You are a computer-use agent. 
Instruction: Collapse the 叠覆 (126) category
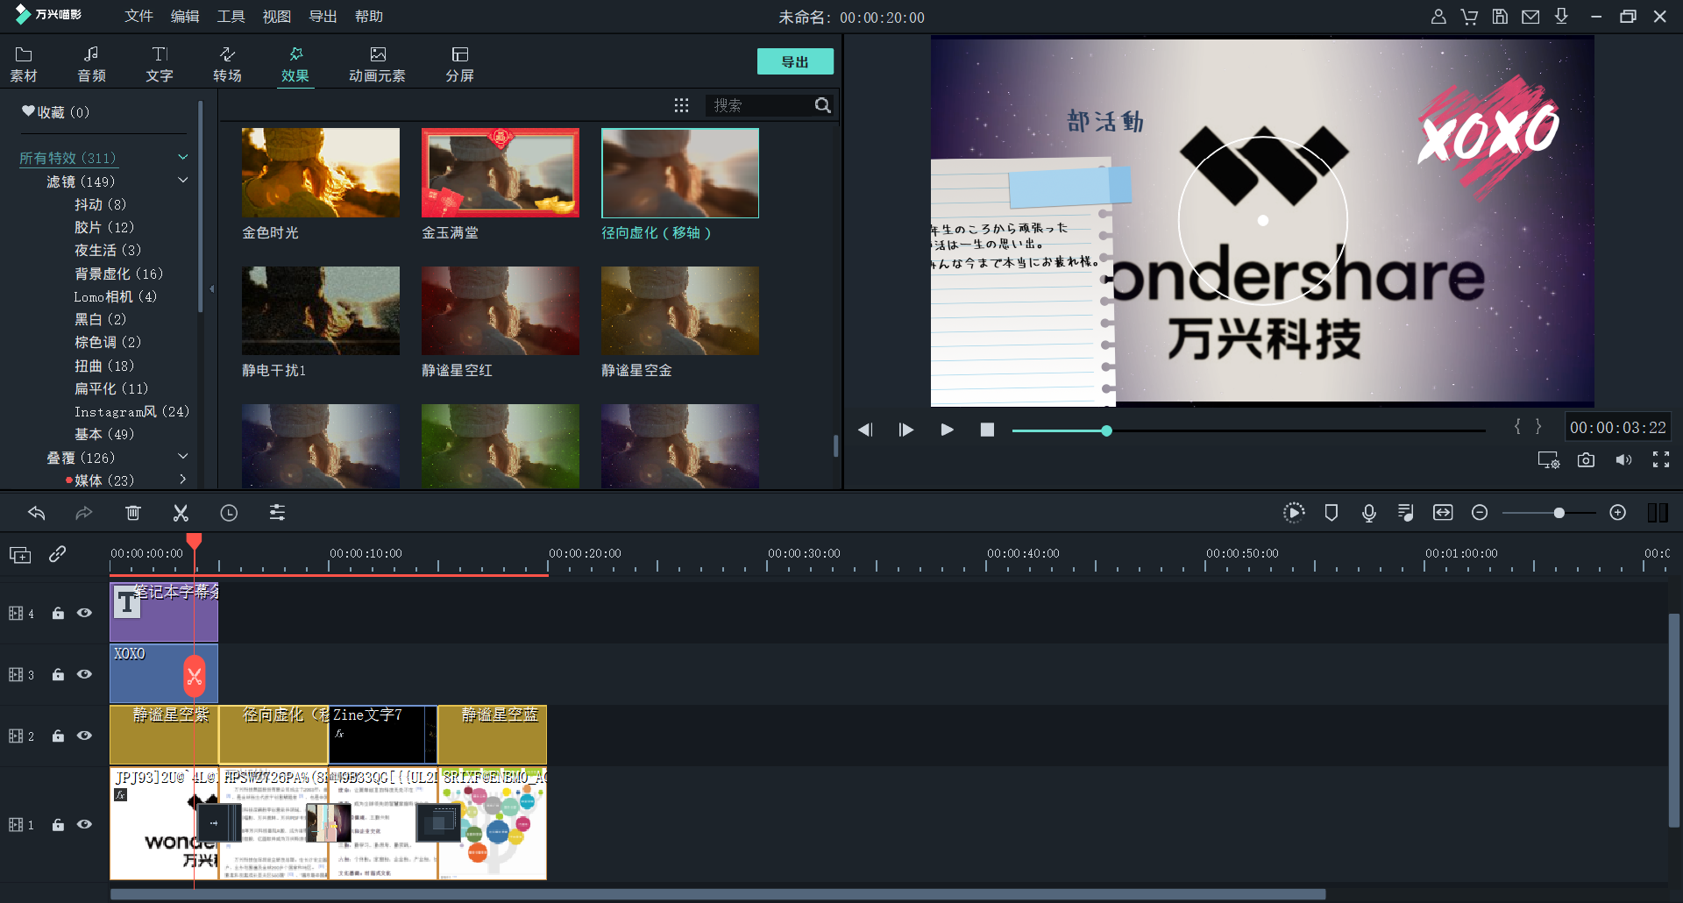[183, 457]
